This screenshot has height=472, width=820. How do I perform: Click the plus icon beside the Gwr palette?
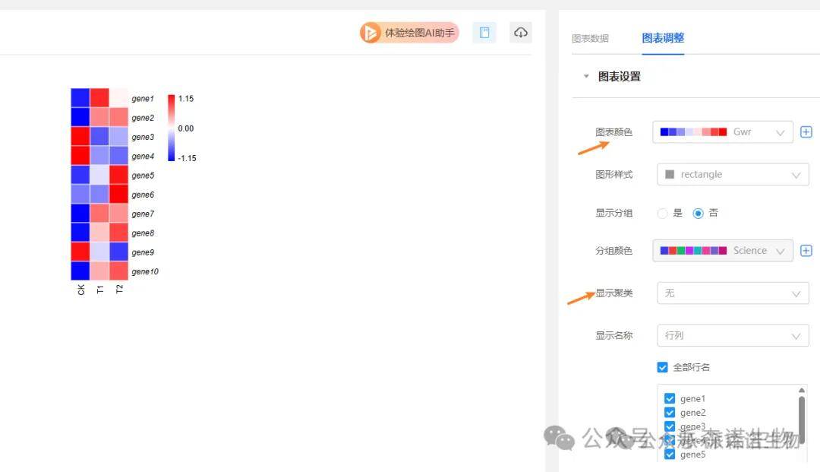[x=806, y=132]
